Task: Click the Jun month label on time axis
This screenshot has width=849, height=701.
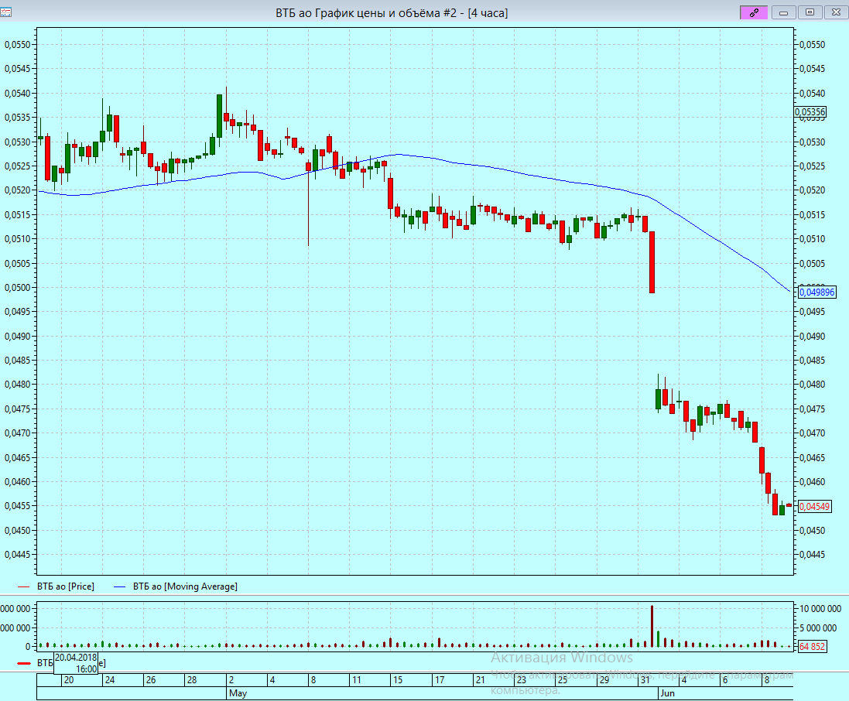Action: (667, 693)
